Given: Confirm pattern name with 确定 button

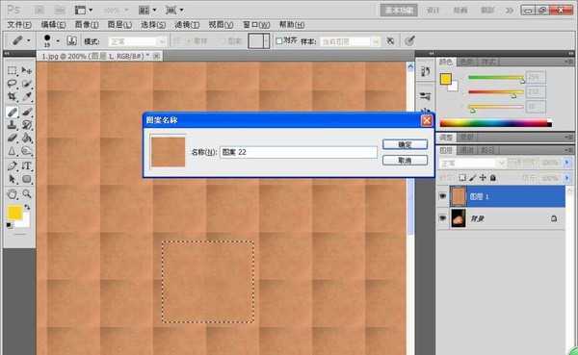Looking at the screenshot, I should click(x=405, y=144).
